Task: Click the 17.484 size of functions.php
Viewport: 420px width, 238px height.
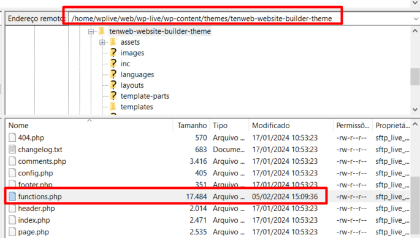Action: click(x=196, y=197)
